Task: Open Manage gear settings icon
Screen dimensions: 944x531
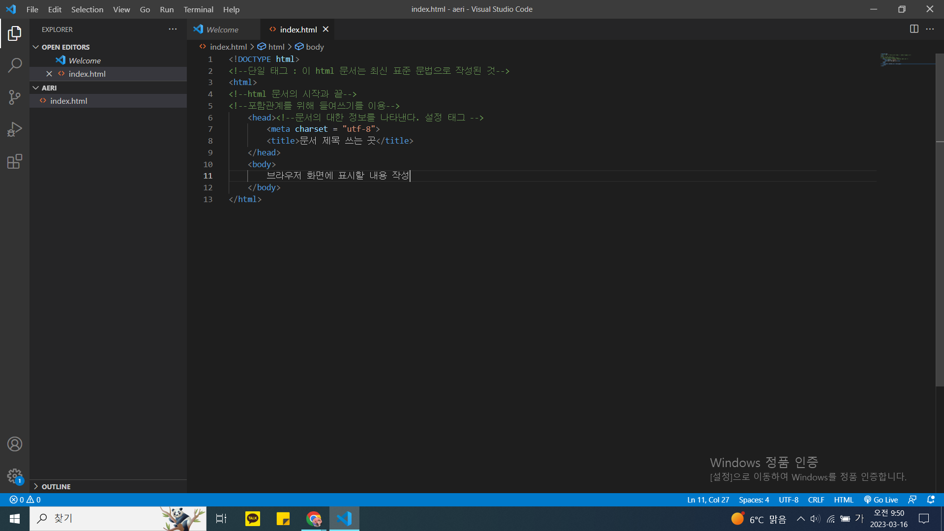Action: tap(15, 476)
